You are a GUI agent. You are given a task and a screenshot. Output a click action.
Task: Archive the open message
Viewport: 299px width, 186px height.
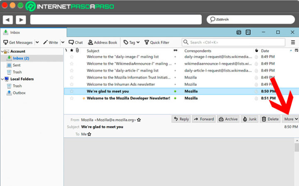coord(228,119)
